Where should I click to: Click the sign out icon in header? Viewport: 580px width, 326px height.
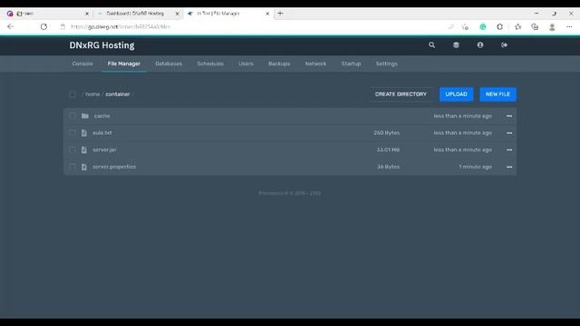pyautogui.click(x=504, y=45)
